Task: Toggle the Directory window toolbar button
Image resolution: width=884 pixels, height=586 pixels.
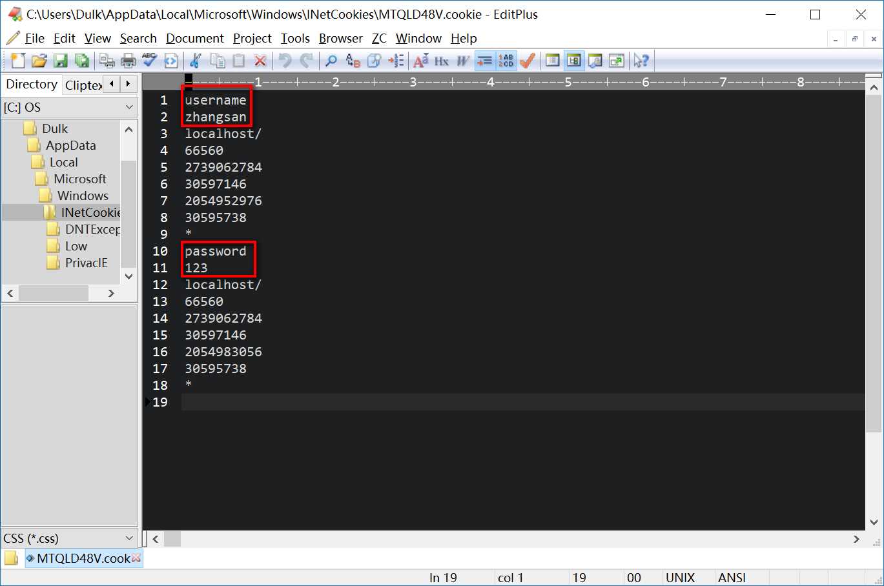Action: [x=573, y=61]
